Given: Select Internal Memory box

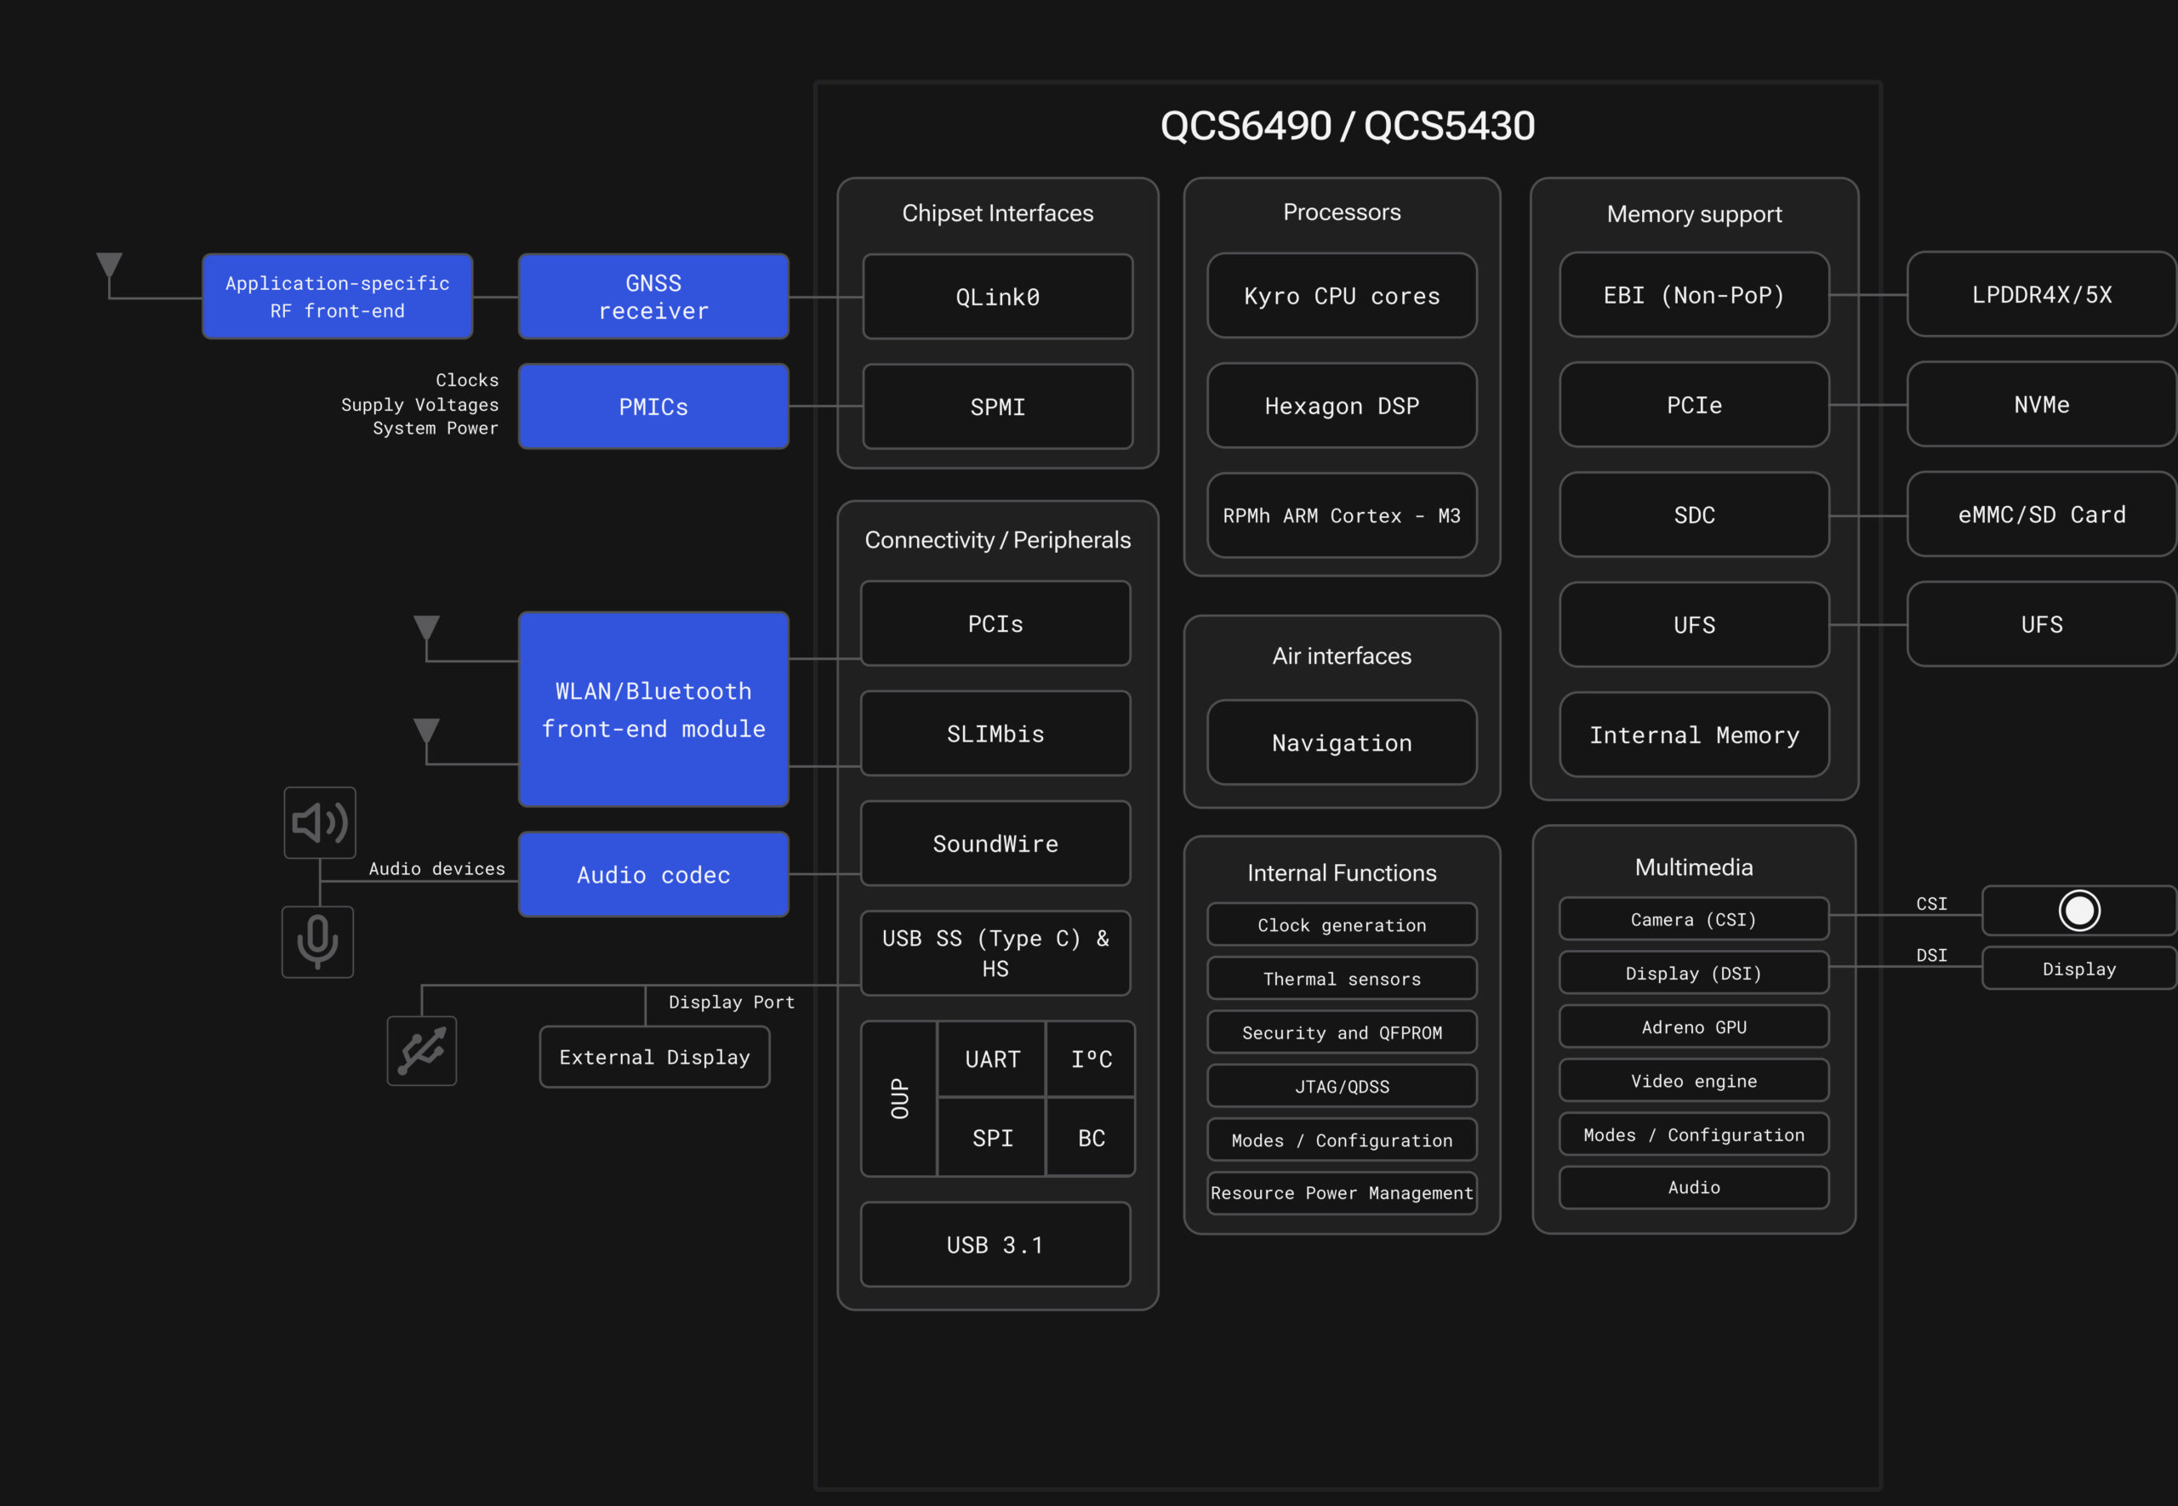Looking at the screenshot, I should coord(1695,735).
